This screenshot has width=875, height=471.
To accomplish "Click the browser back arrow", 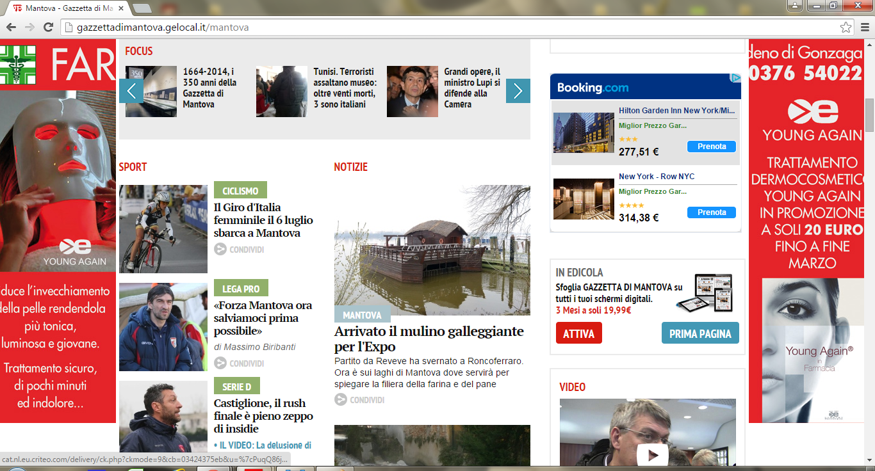I will tap(11, 28).
